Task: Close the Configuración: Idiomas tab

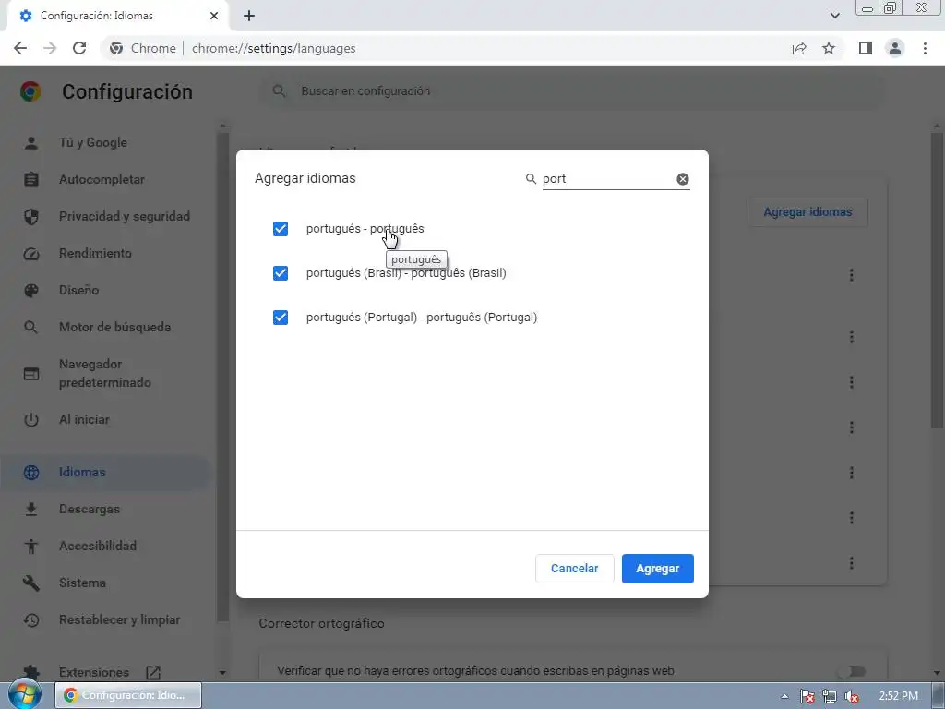Action: pos(214,16)
